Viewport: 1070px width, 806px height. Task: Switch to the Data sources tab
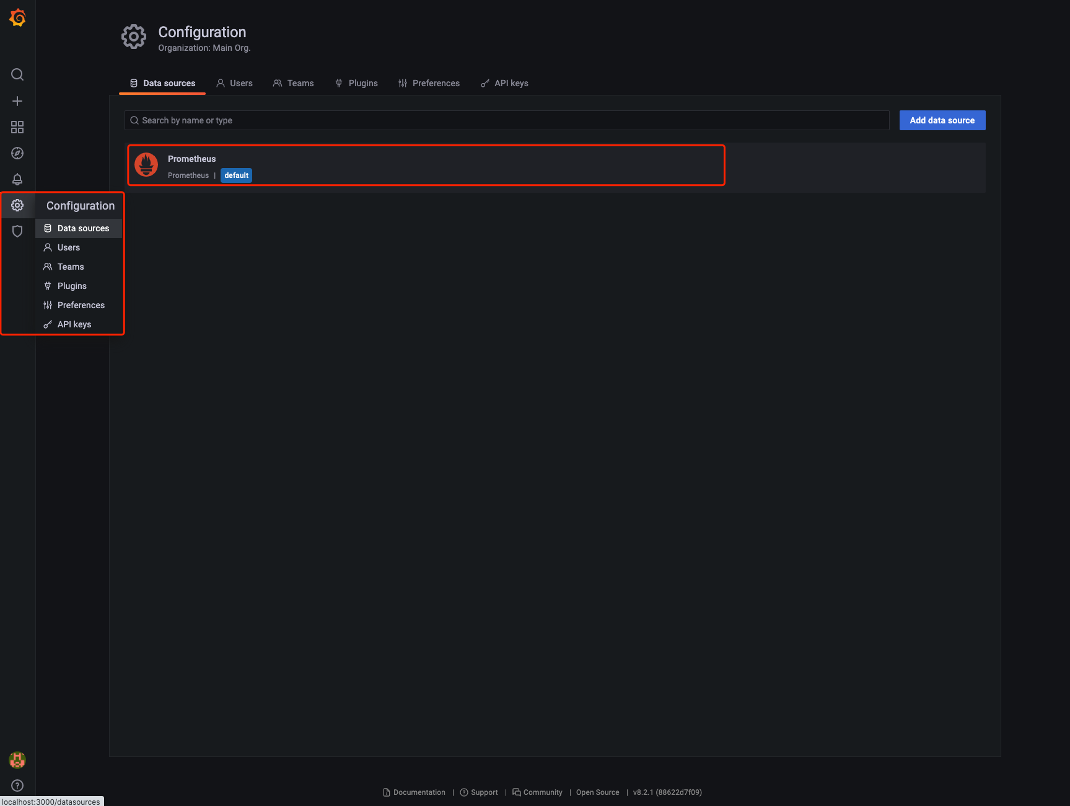click(x=162, y=83)
